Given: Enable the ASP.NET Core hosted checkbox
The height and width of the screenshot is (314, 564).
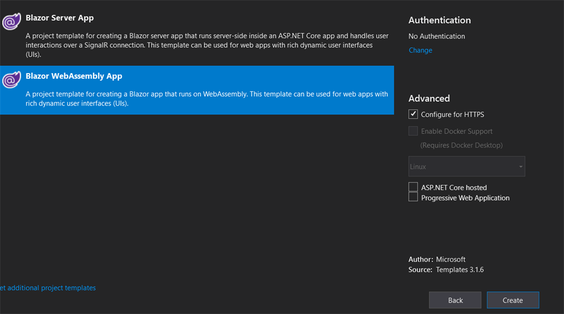Looking at the screenshot, I should (x=413, y=187).
